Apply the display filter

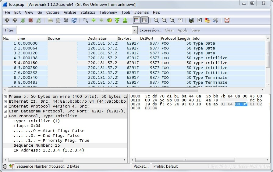183,30
